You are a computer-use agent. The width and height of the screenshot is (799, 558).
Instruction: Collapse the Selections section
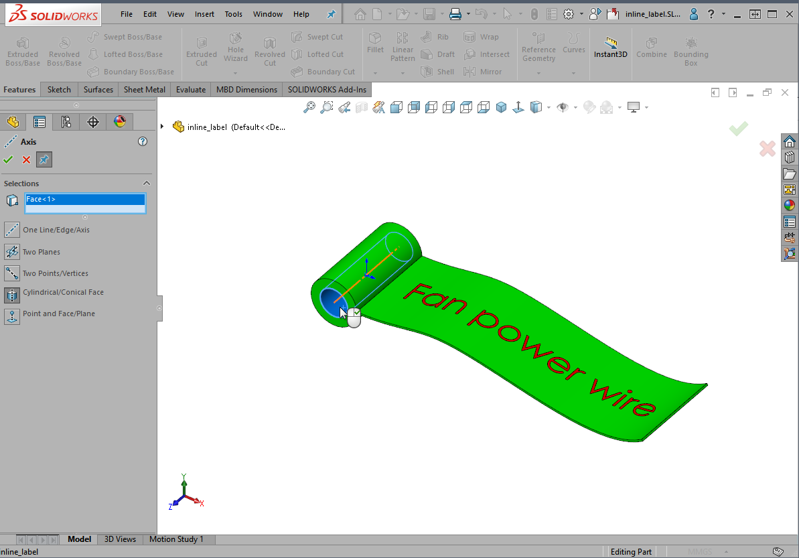[147, 184]
